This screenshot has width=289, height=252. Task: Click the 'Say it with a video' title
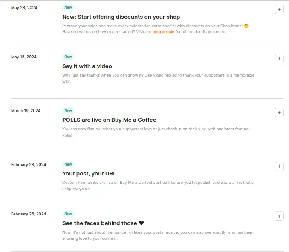tap(87, 66)
